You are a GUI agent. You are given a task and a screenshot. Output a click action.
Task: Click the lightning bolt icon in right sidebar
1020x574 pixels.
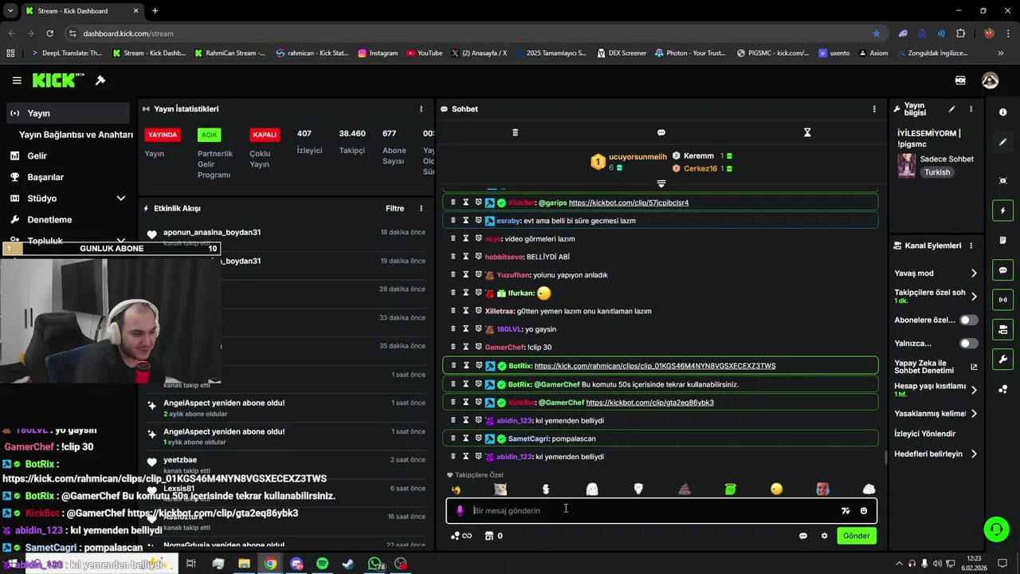(x=1002, y=210)
